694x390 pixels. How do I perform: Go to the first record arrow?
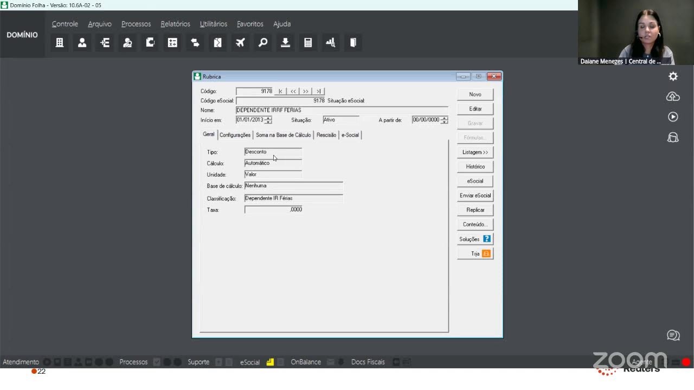(280, 91)
